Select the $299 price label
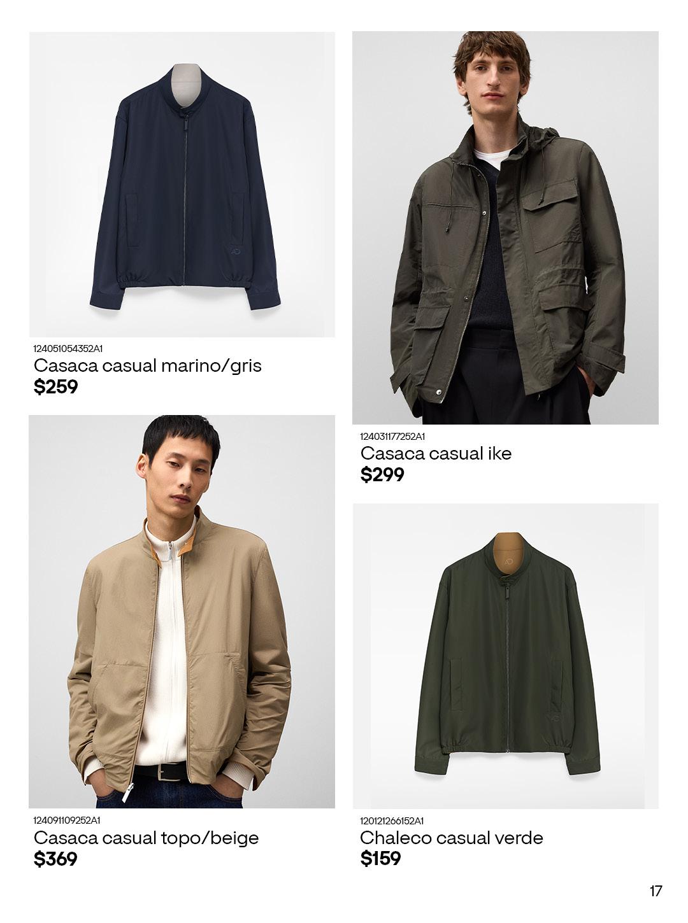The width and height of the screenshot is (688, 923). 382,474
